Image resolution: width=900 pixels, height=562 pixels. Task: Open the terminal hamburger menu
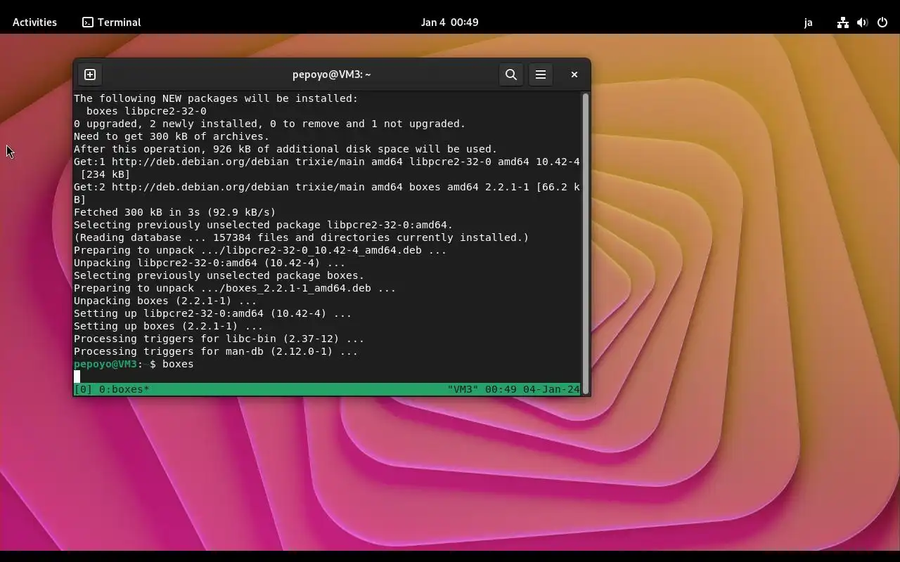(x=541, y=74)
